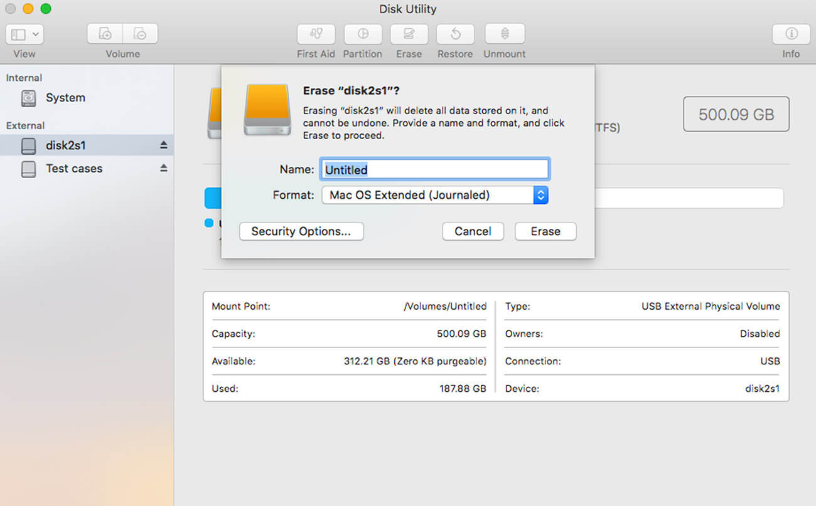Remove a volume with the minus icon
This screenshot has width=816, height=506.
(x=140, y=34)
